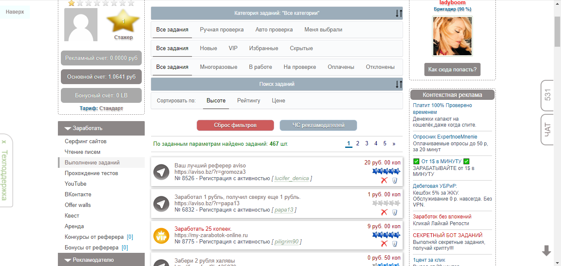Switch to the Новые tasks tab
Viewport: 561px width, 266px height.
point(209,48)
